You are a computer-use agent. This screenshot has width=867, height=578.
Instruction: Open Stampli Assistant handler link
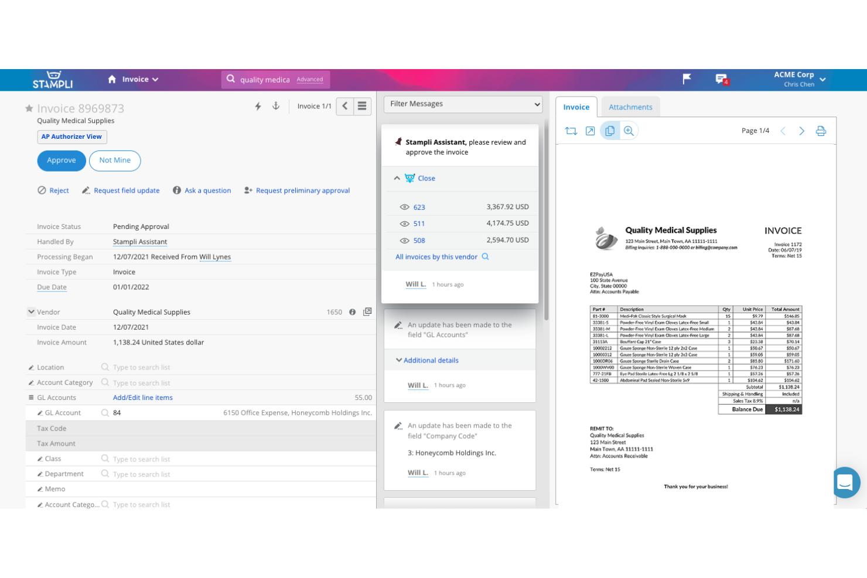140,242
